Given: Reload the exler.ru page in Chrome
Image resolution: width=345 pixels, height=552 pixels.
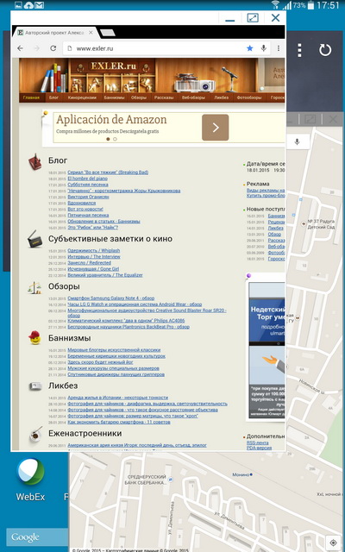Looking at the screenshot, I should point(53,48).
